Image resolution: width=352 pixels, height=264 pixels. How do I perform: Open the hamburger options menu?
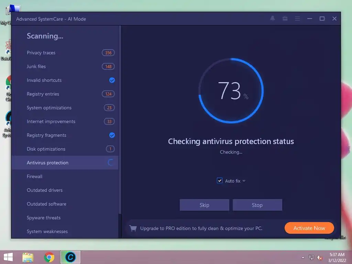pyautogui.click(x=297, y=19)
